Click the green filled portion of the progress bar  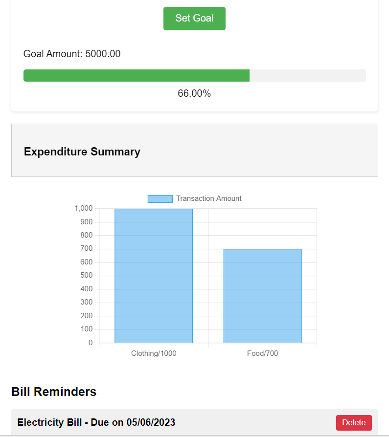coord(137,75)
